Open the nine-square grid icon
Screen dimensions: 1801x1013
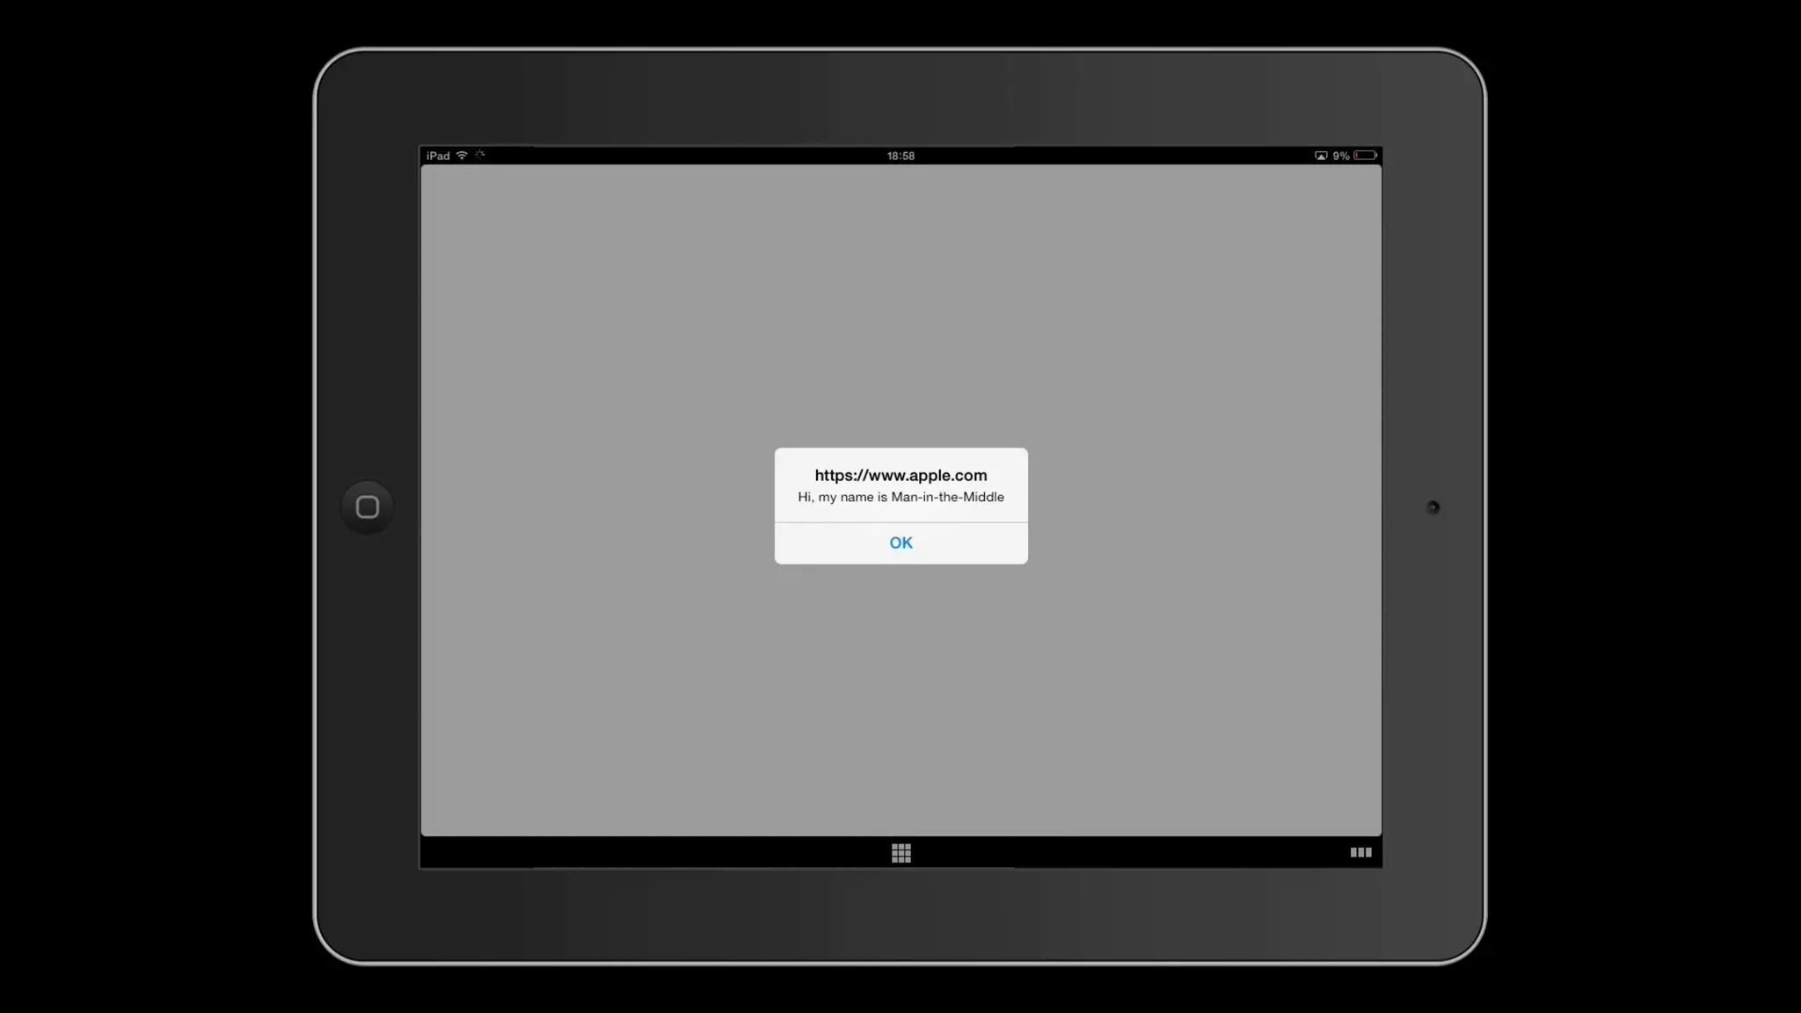click(900, 853)
